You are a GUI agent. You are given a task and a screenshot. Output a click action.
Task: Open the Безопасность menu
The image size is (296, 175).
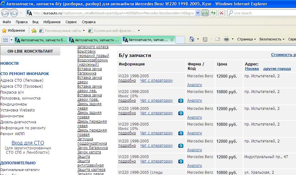[x=272, y=39]
